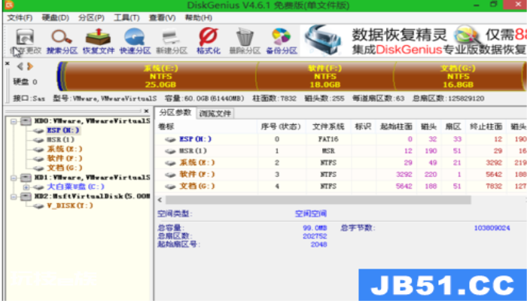Click the 系统(E:) 25.0GB partition bar
This screenshot has width=527, height=301.
(x=160, y=76)
